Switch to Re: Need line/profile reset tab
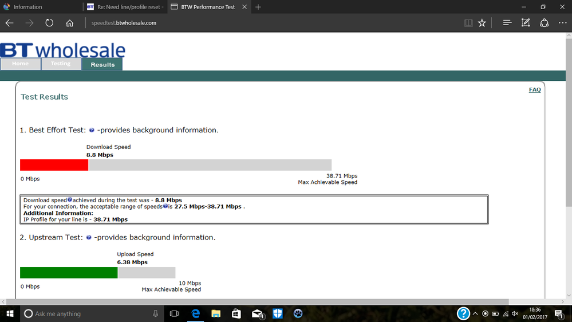 point(125,7)
